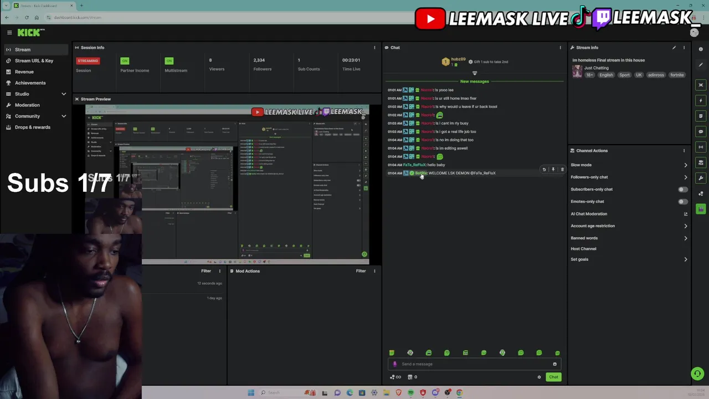The width and height of the screenshot is (709, 399).
Task: Open Filter dropdown left of Mod Actions
Action: tap(205, 271)
